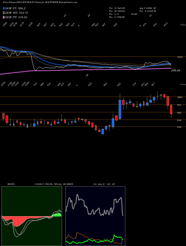Click the 902 price axis label
The image size is (186, 246).
coord(179,113)
